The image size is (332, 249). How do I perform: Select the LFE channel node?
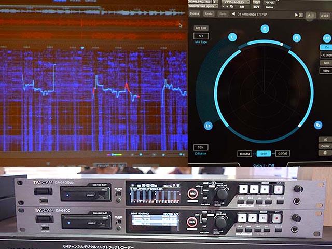pos(327,38)
